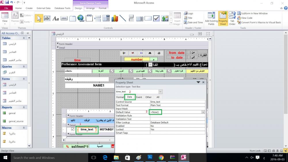
Task: Select the Line control tool
Action: click(x=123, y=18)
